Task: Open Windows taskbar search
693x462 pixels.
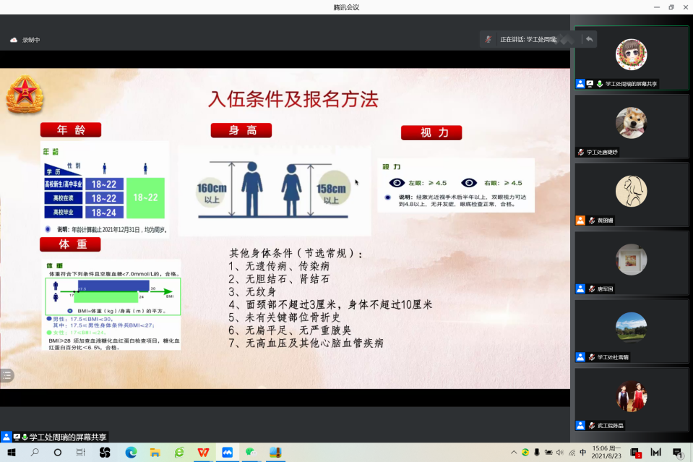Action: tap(35, 453)
